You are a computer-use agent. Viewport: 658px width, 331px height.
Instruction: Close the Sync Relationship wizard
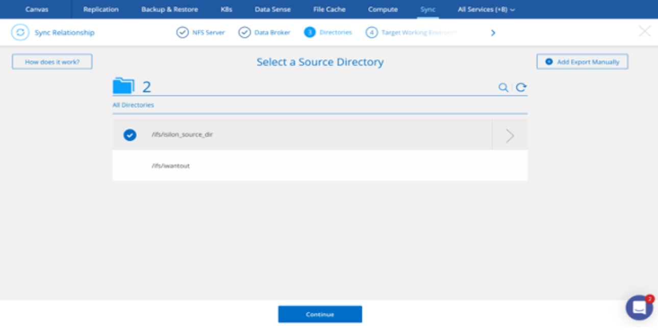coord(645,32)
